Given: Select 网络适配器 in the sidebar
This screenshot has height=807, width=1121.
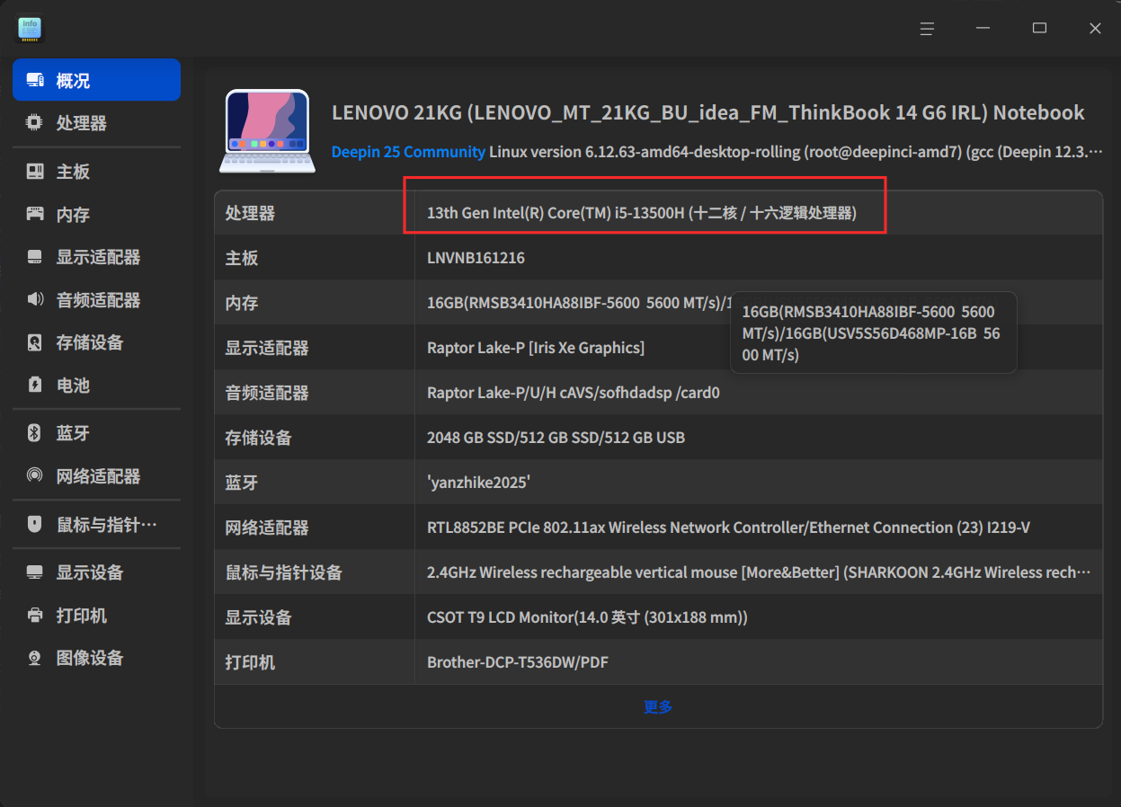Looking at the screenshot, I should [x=96, y=476].
